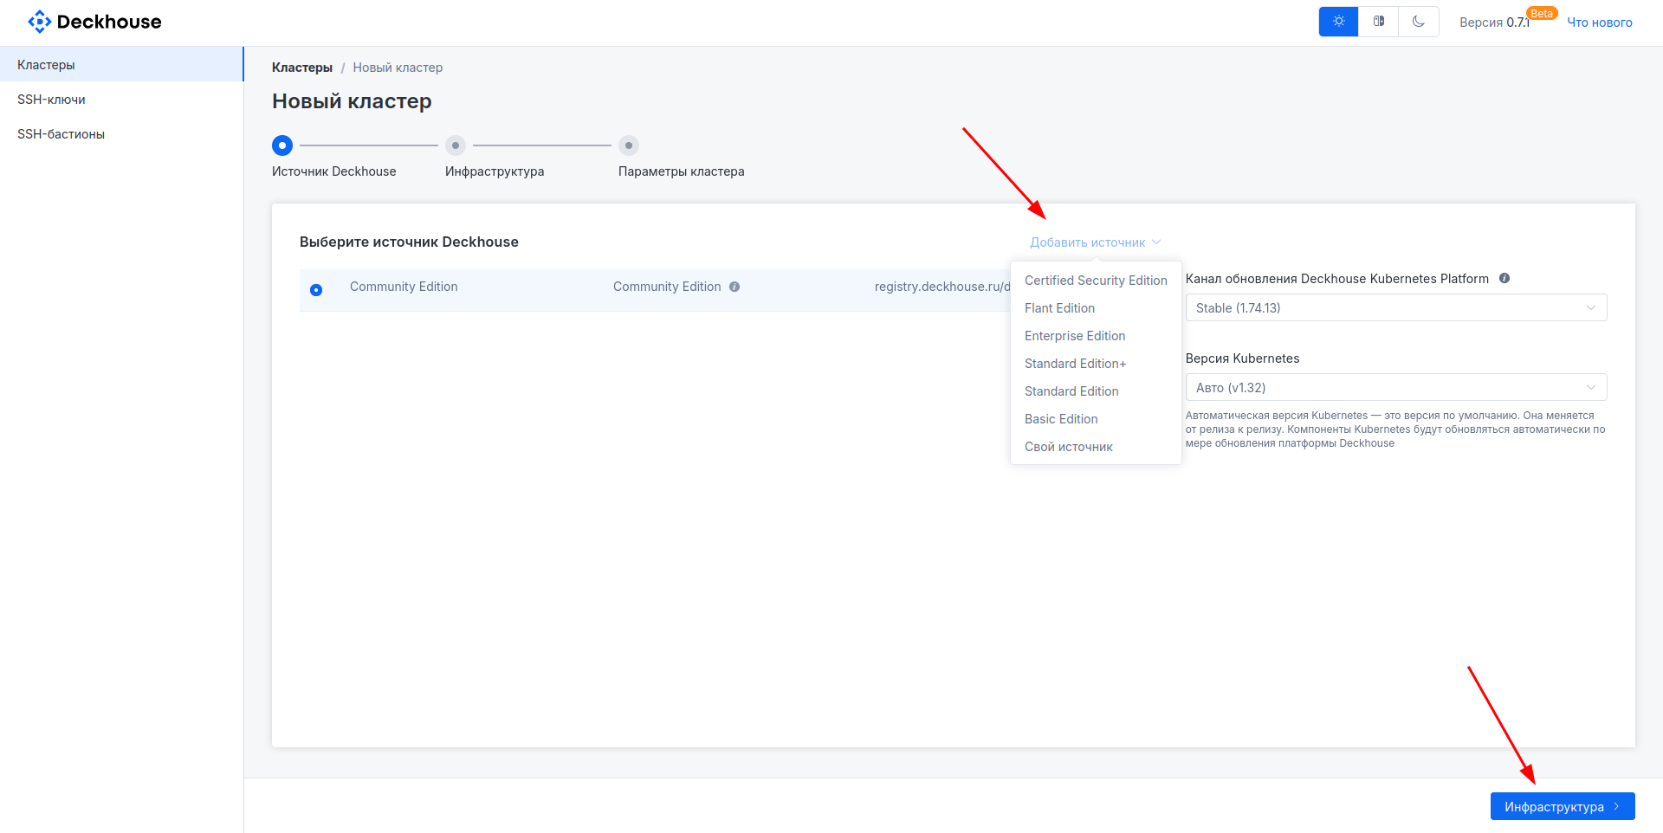Click the Новый кластер breadcrumb text
1663x833 pixels.
click(398, 68)
